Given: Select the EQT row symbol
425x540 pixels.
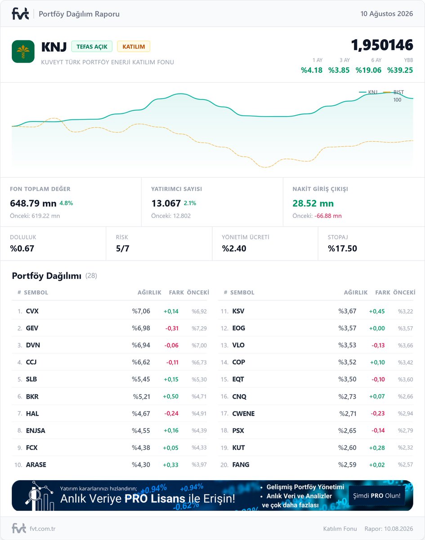Looking at the screenshot, I should [x=238, y=379].
